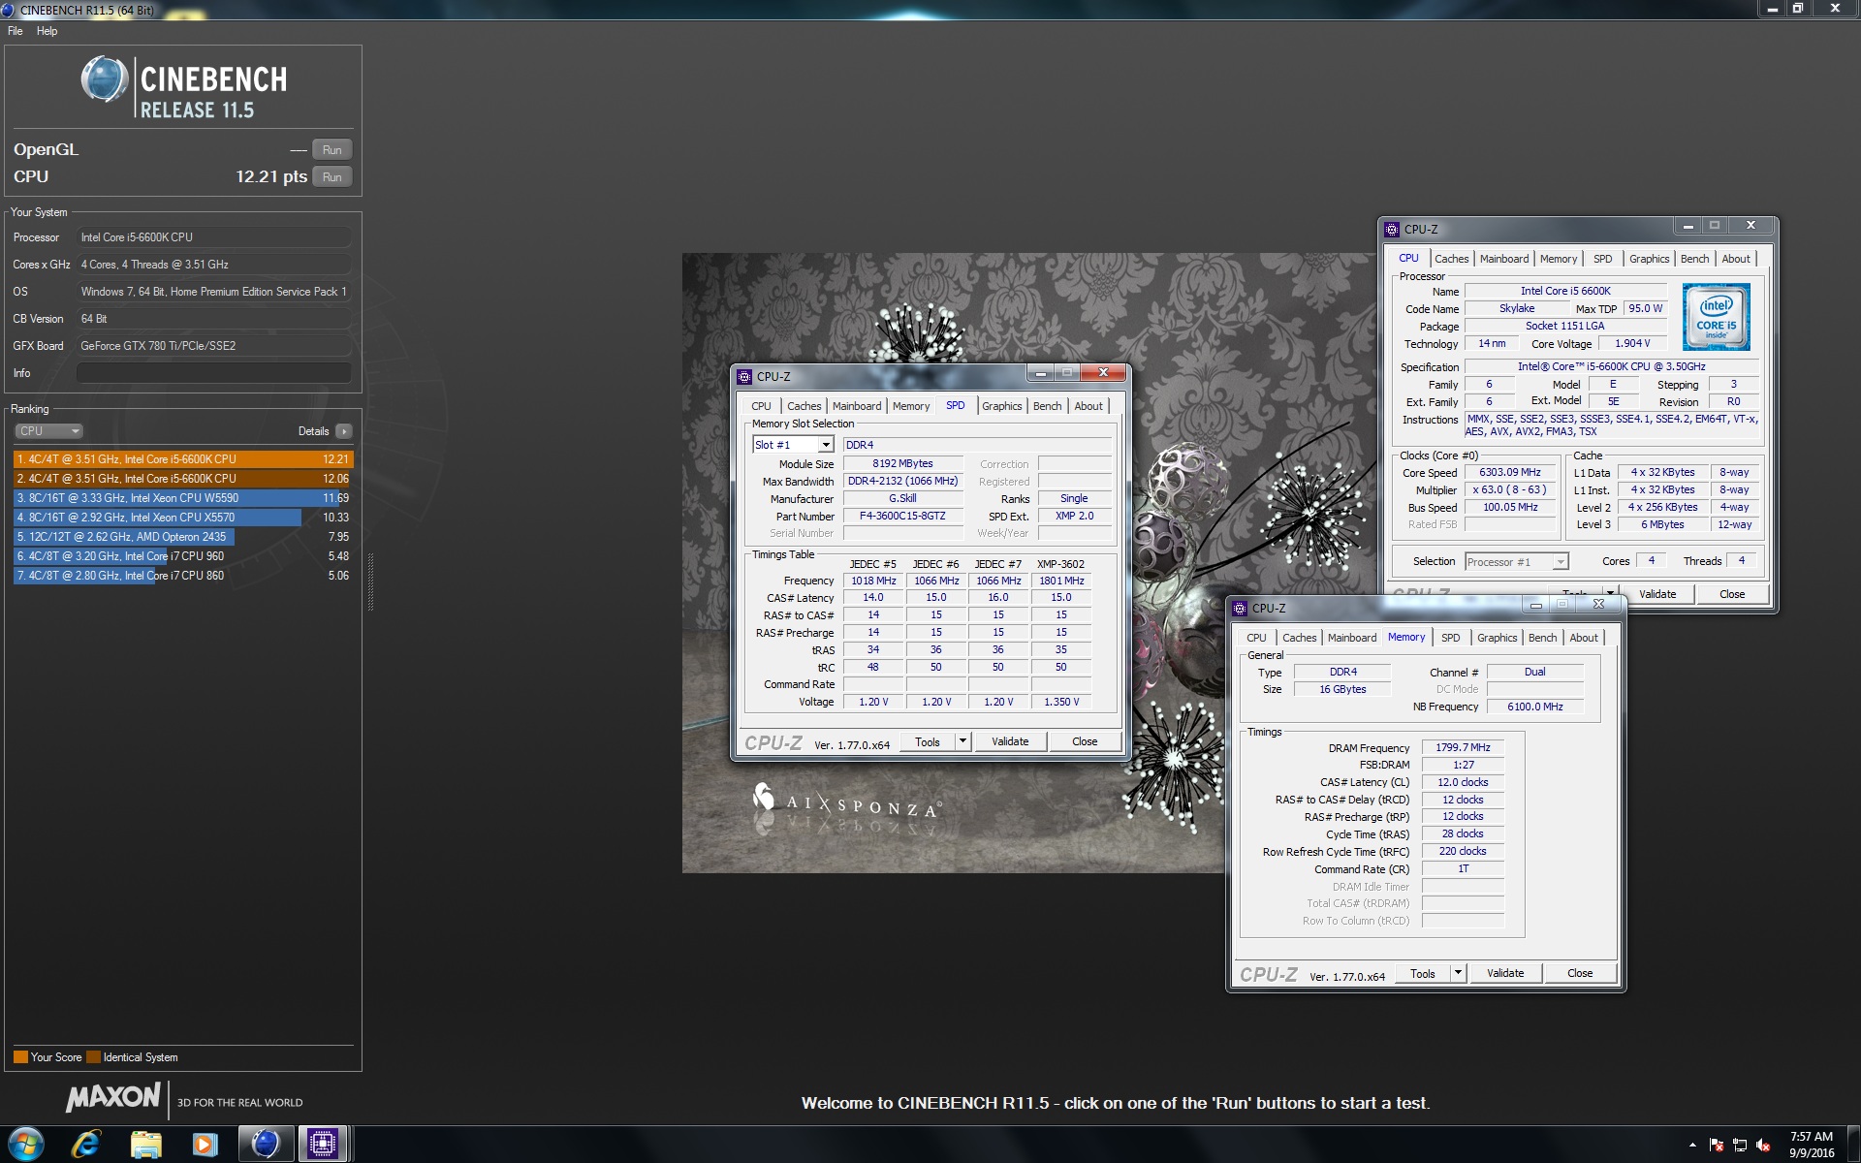Viewport: 1861px width, 1163px height.
Task: Open the Windows Start menu orb
Action: point(25,1145)
